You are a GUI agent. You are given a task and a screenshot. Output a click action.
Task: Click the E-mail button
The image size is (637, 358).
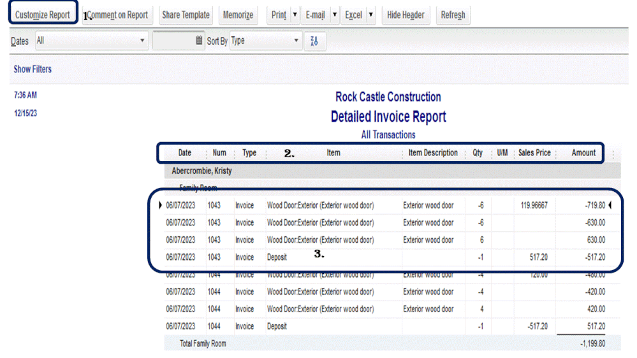coord(315,15)
